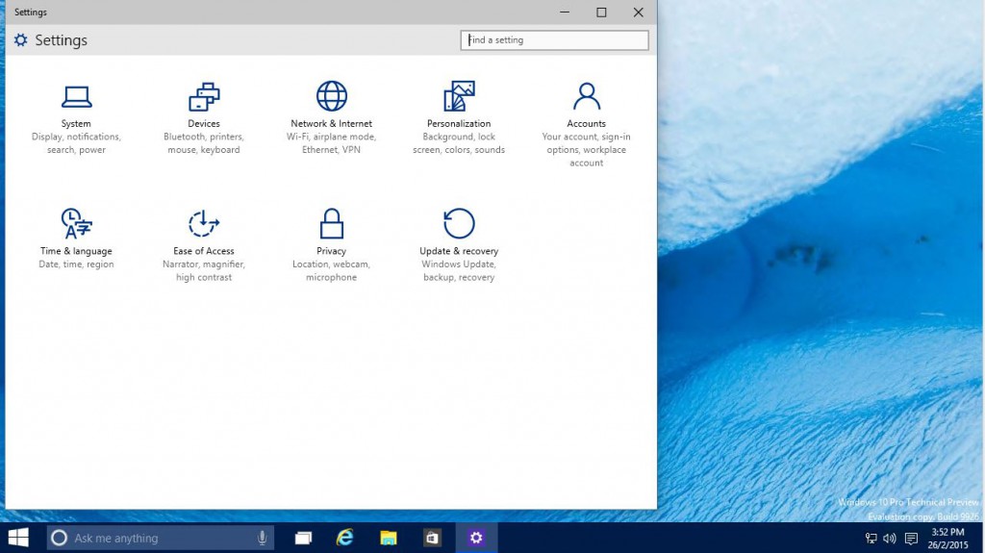Screen dimensions: 985x553
Task: Open the volume speaker icon in tray
Action: [x=890, y=538]
